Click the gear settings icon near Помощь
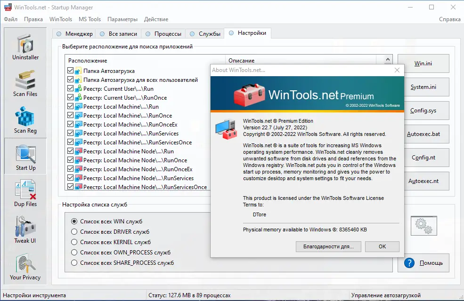Viewport: 464px width, 301px height. coord(423,226)
